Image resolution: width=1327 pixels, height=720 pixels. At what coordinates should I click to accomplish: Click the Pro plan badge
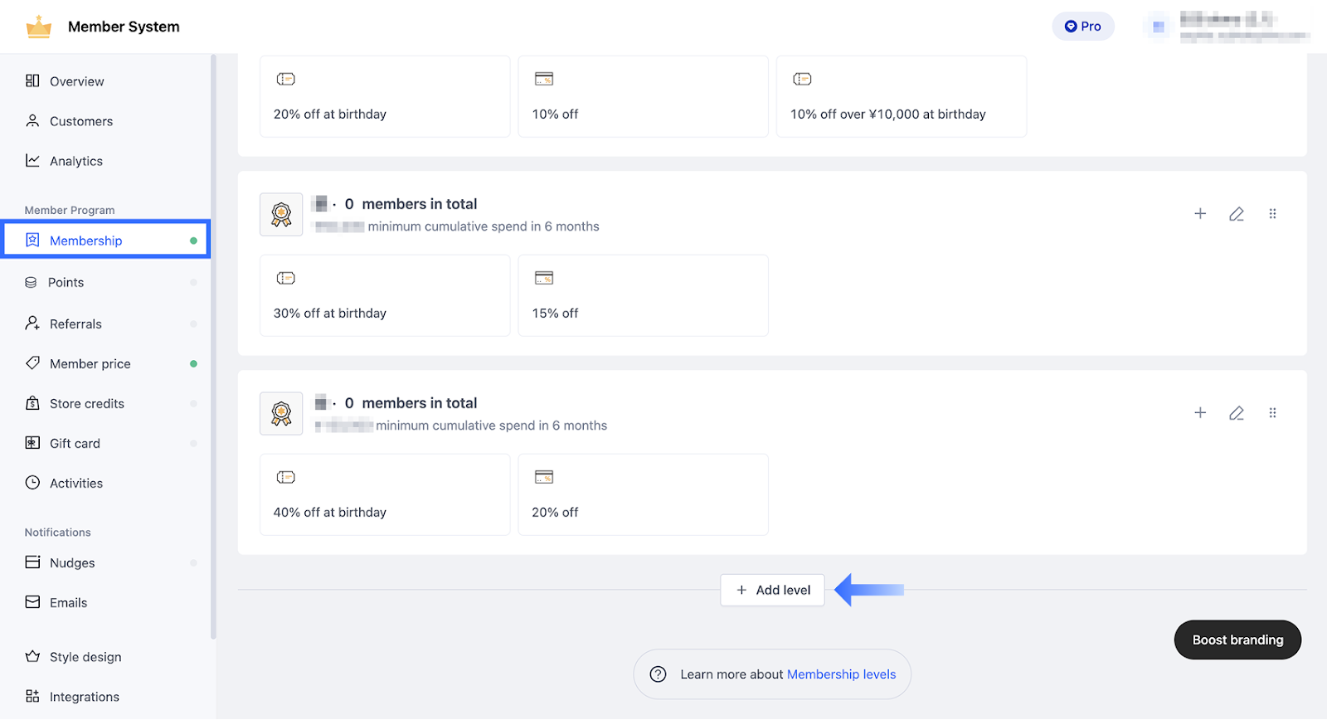pyautogui.click(x=1083, y=27)
